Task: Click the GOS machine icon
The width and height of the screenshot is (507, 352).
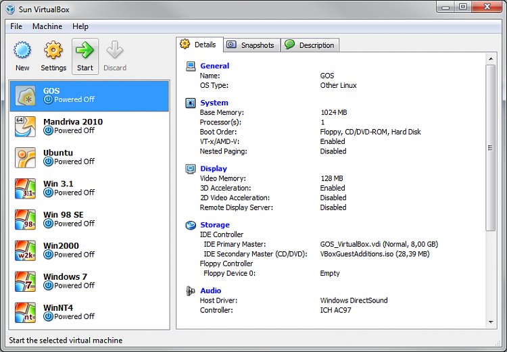Action: click(26, 96)
